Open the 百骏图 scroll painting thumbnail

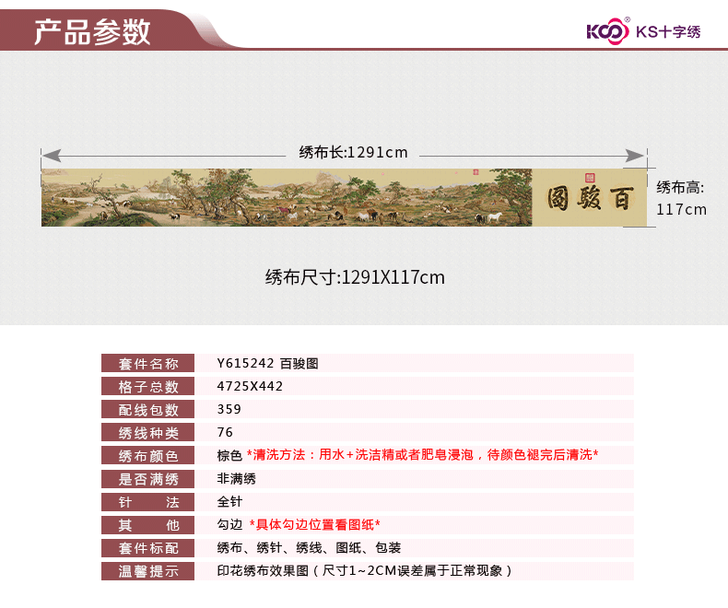point(344,198)
